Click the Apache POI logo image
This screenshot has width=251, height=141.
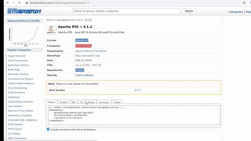pos(51,30)
